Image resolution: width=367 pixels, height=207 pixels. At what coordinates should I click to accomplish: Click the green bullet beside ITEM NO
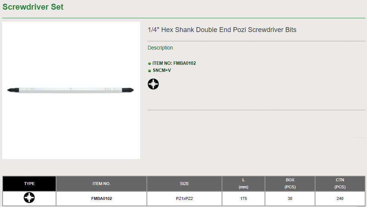pos(149,64)
